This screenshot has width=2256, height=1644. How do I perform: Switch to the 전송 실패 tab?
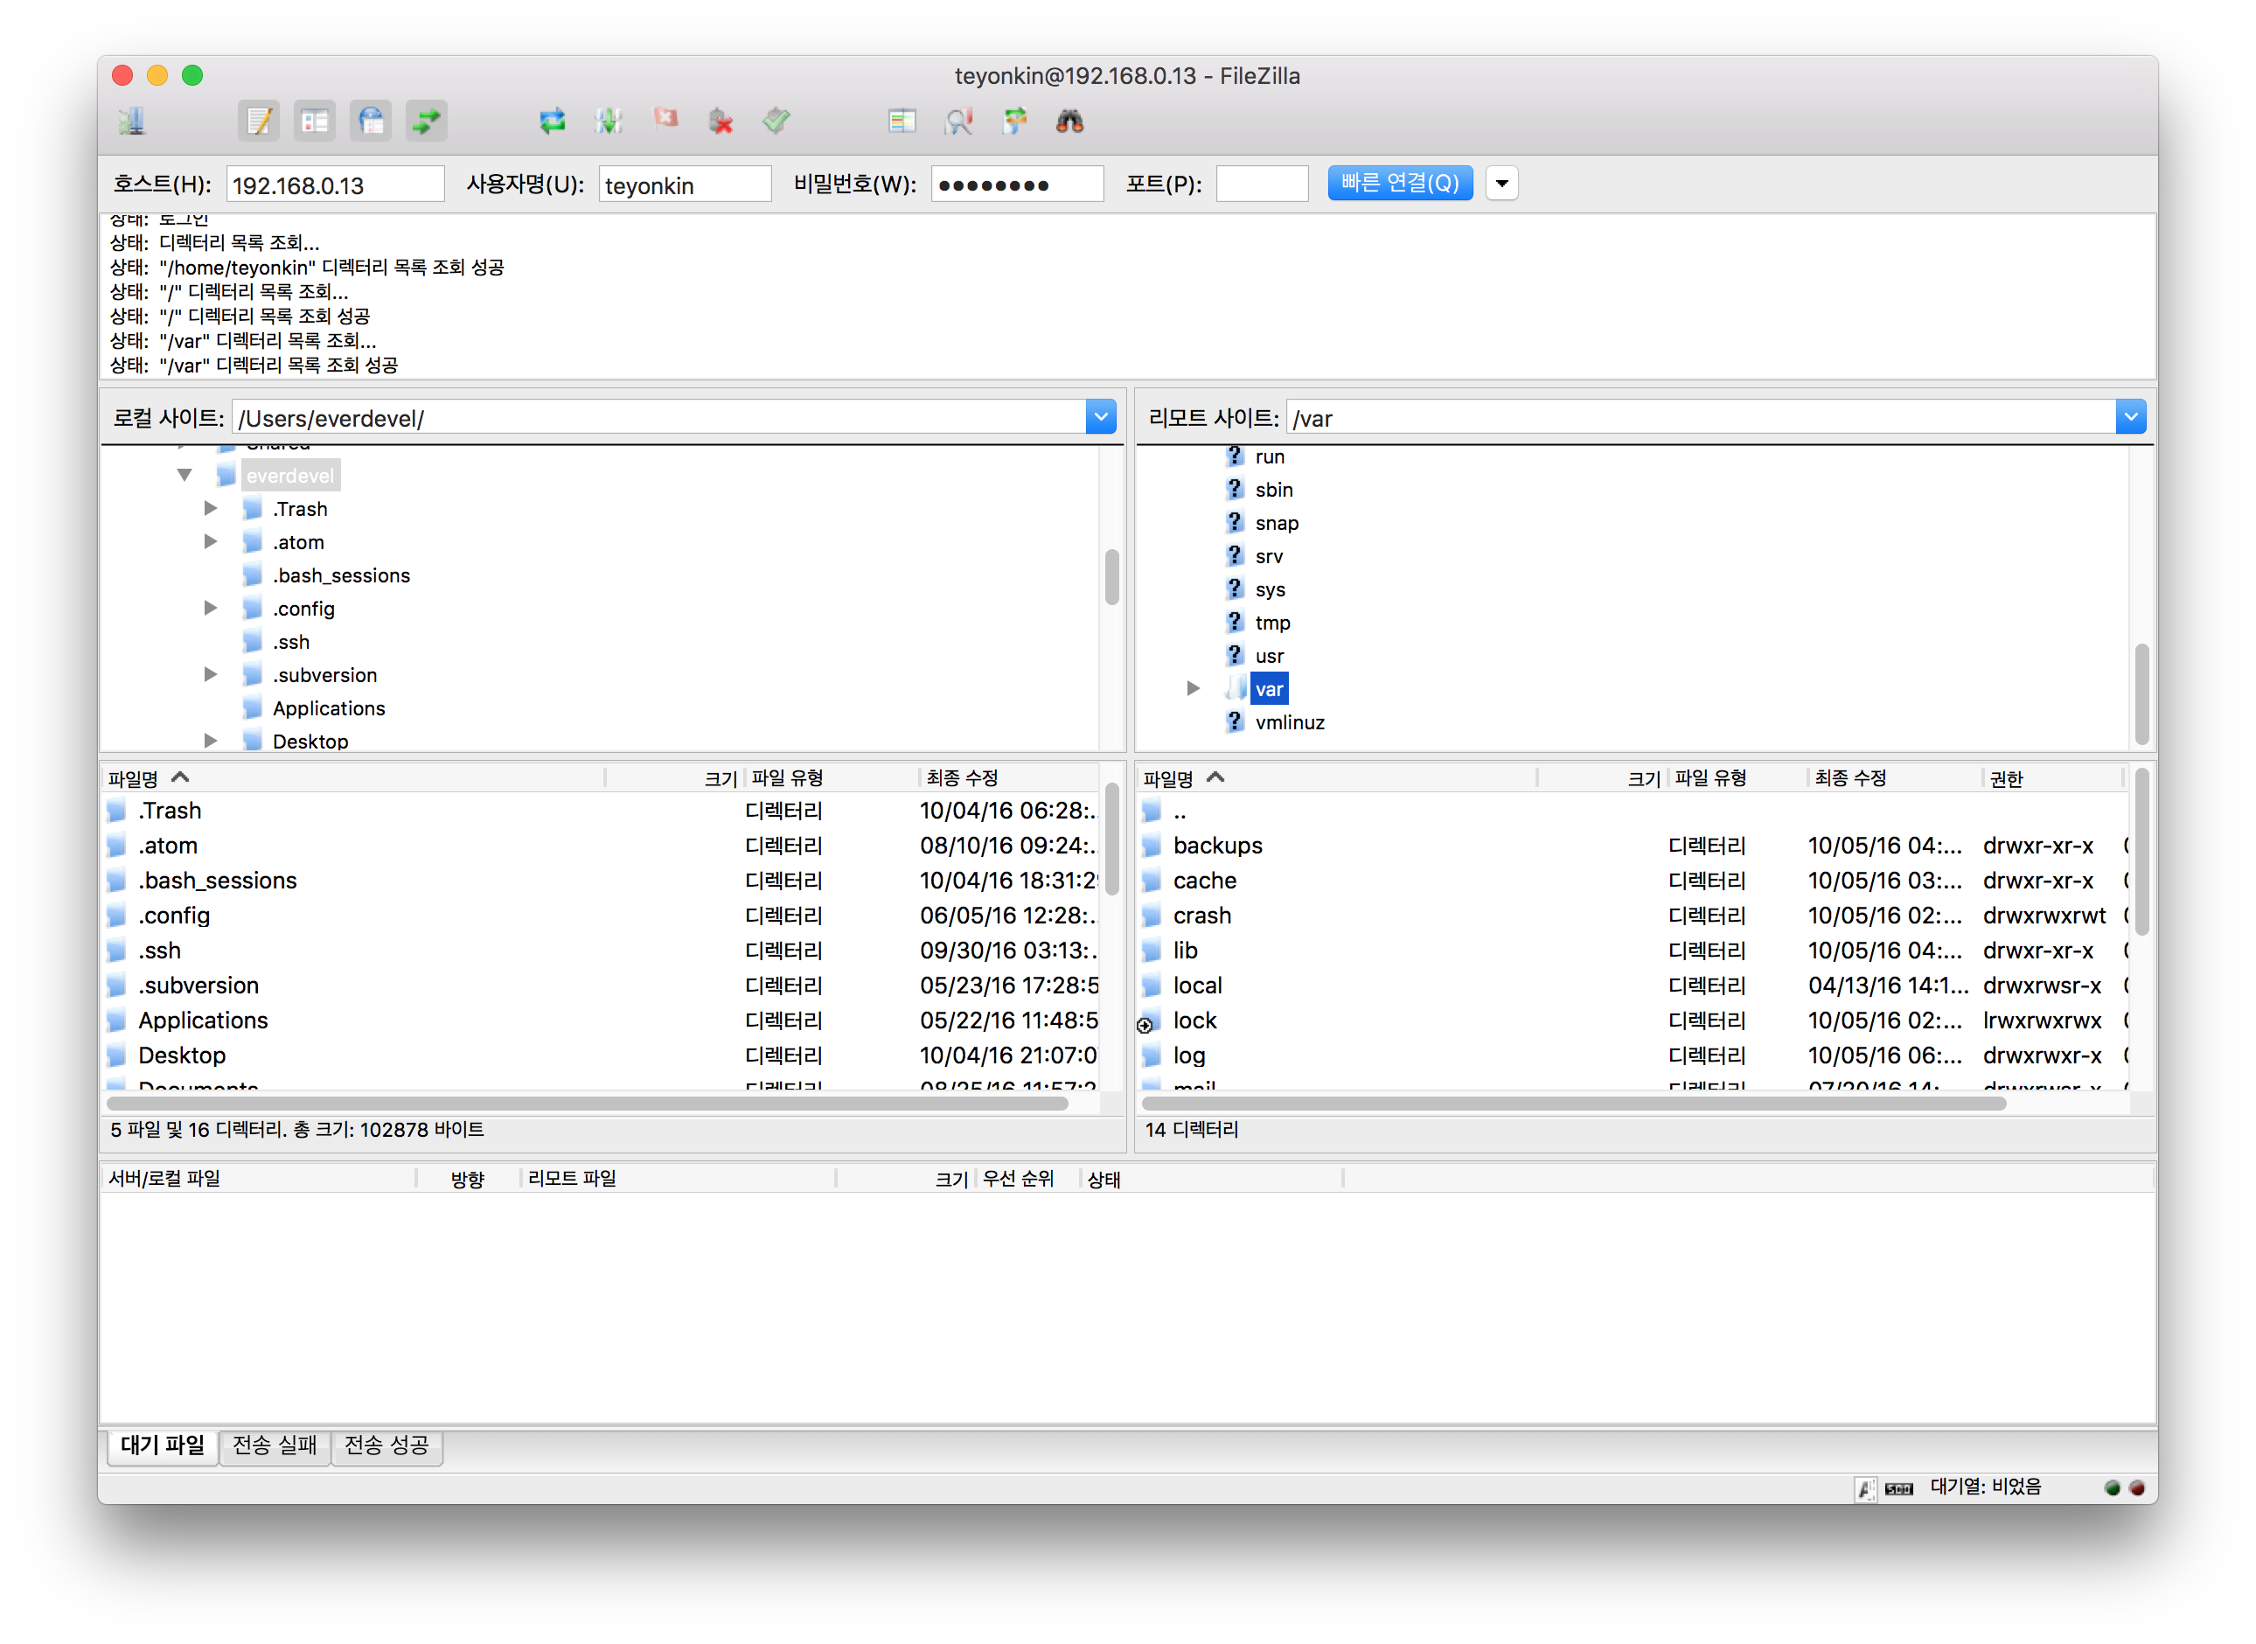[x=275, y=1446]
